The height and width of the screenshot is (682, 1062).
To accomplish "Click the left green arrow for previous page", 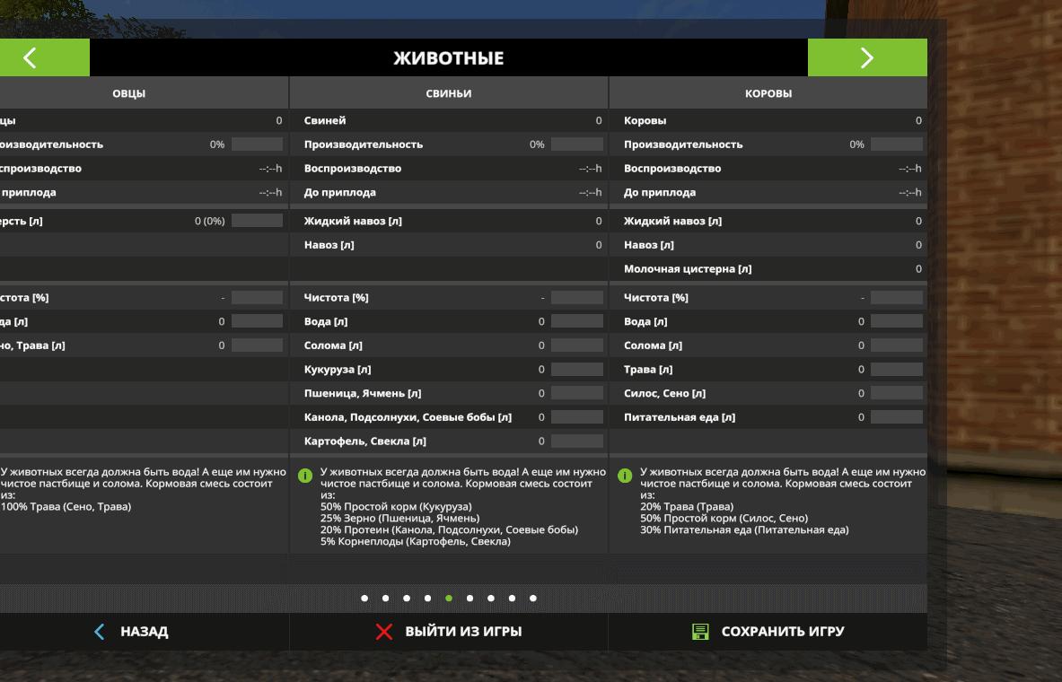I will point(31,58).
